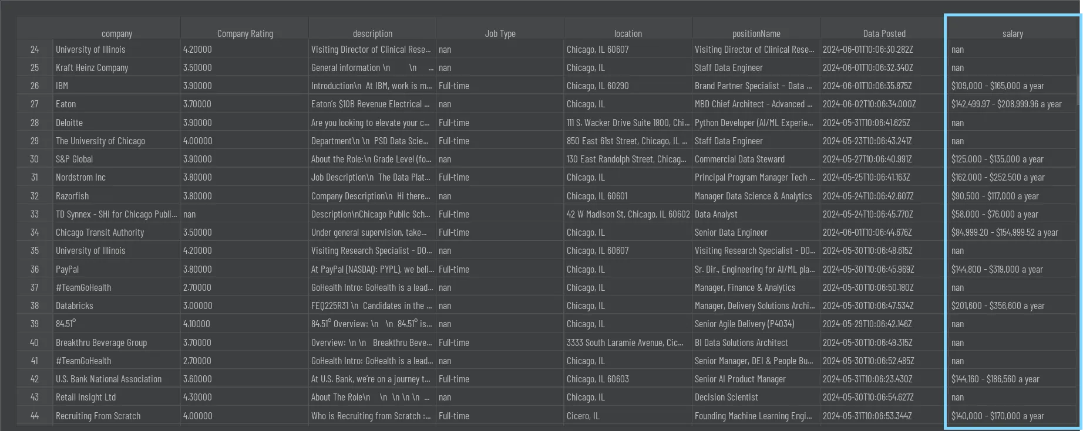Click the Senior Data Engineer position
1083x431 pixels.
(x=756, y=232)
